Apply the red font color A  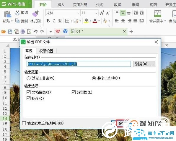[x=95, y=21]
